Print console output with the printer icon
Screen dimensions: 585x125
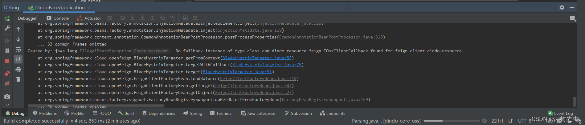pyautogui.click(x=18, y=69)
